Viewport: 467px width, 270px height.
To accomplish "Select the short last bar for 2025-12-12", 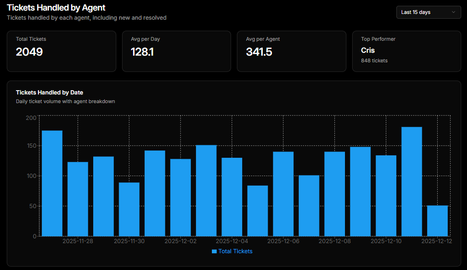I will click(437, 221).
